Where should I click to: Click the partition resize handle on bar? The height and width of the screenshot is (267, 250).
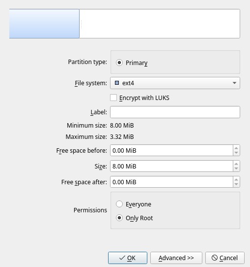[82, 24]
